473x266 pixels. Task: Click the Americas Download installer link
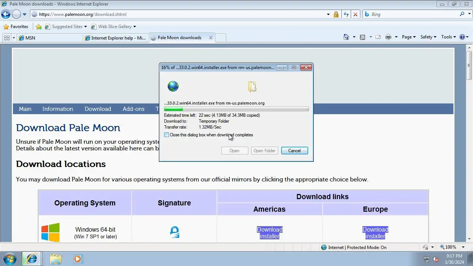(270, 233)
